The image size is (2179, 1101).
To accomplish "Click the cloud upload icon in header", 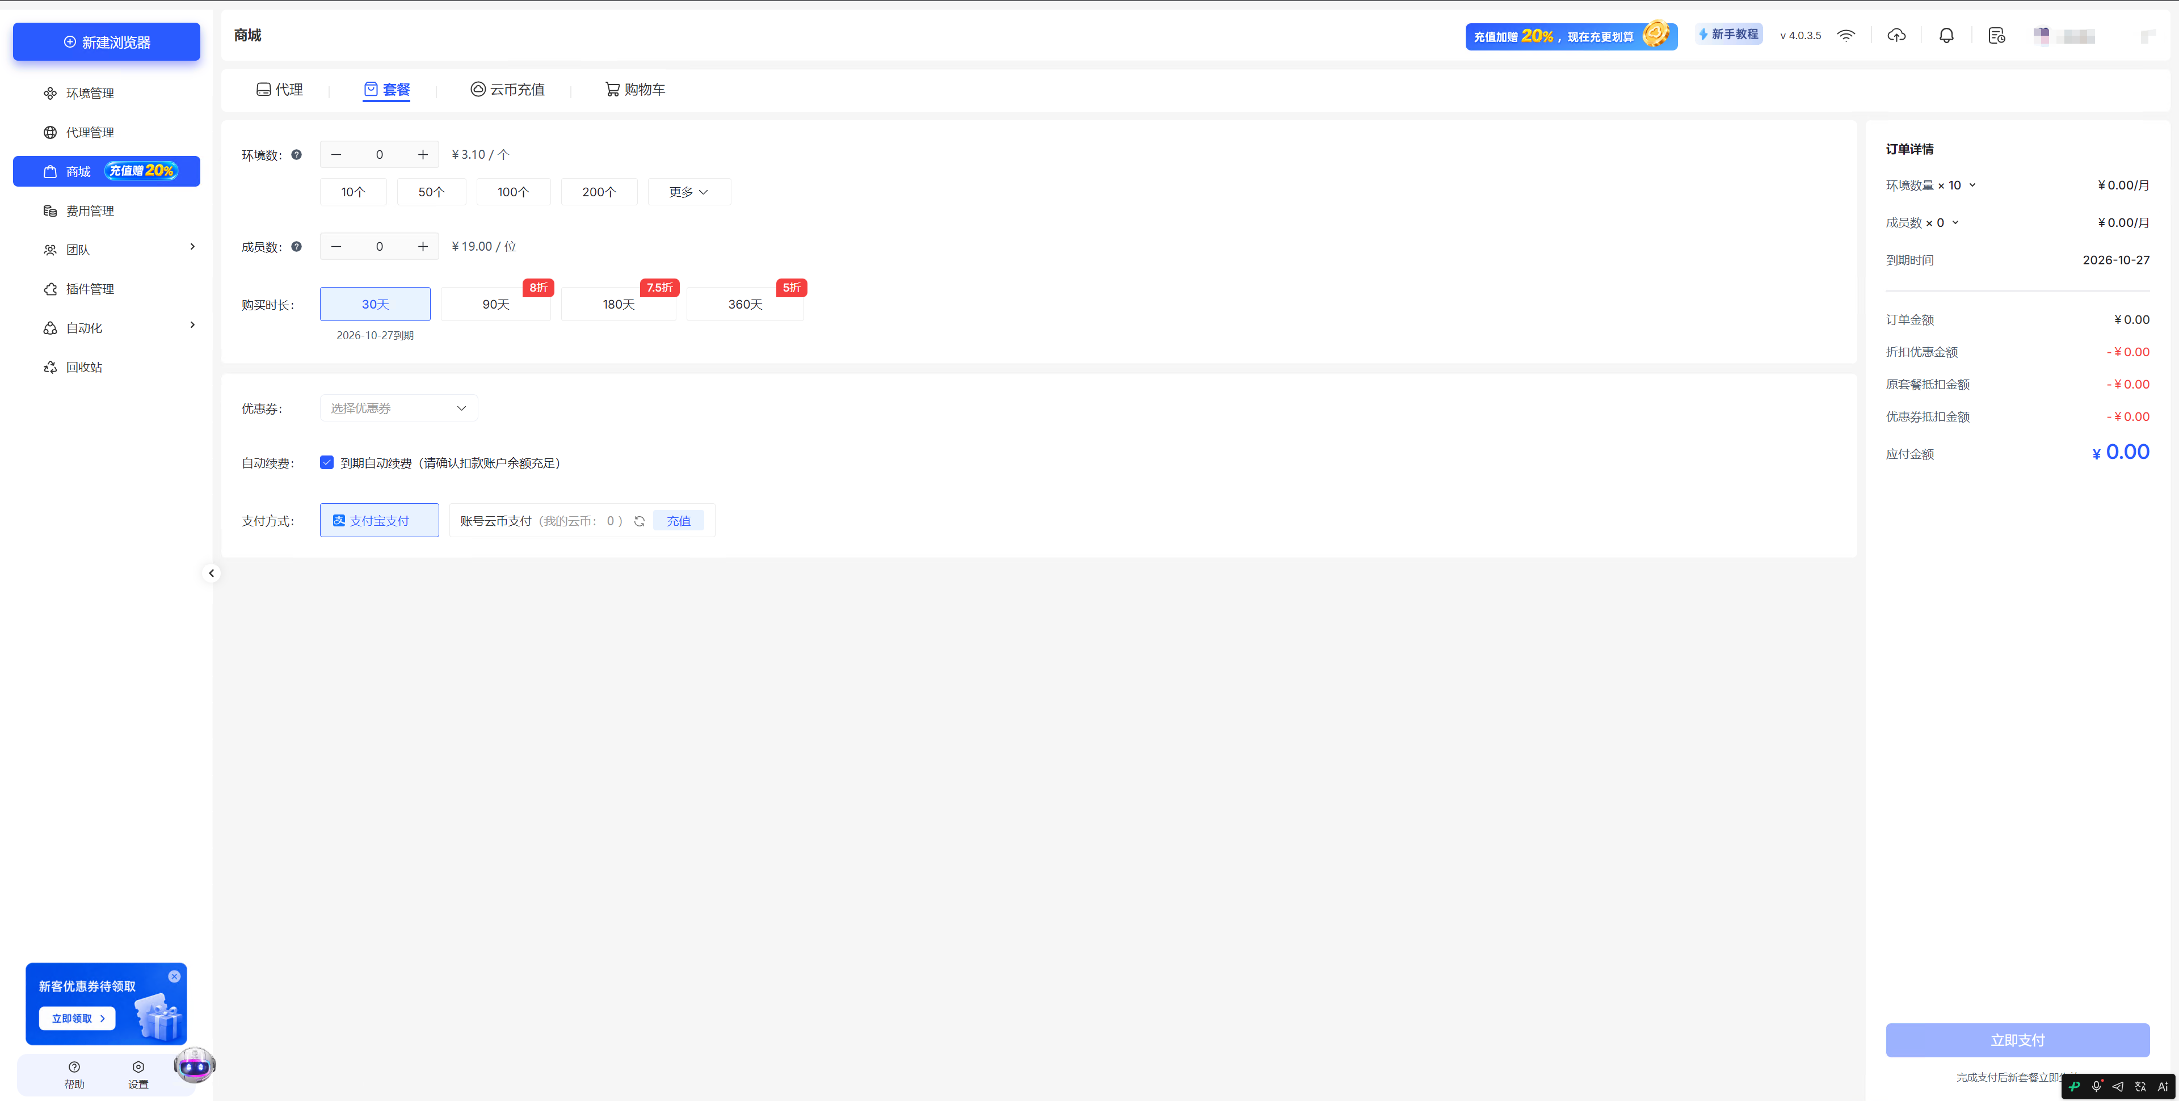I will (x=1896, y=36).
